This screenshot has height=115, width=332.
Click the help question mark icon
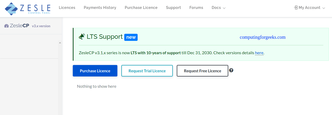(x=231, y=70)
